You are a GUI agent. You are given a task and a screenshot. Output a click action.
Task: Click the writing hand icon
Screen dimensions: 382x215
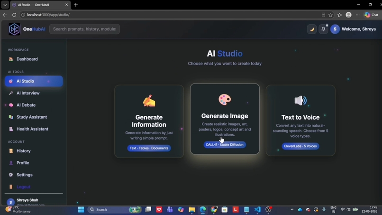(x=149, y=101)
